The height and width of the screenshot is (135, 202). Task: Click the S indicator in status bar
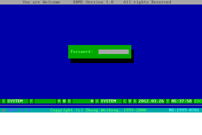click(4, 101)
